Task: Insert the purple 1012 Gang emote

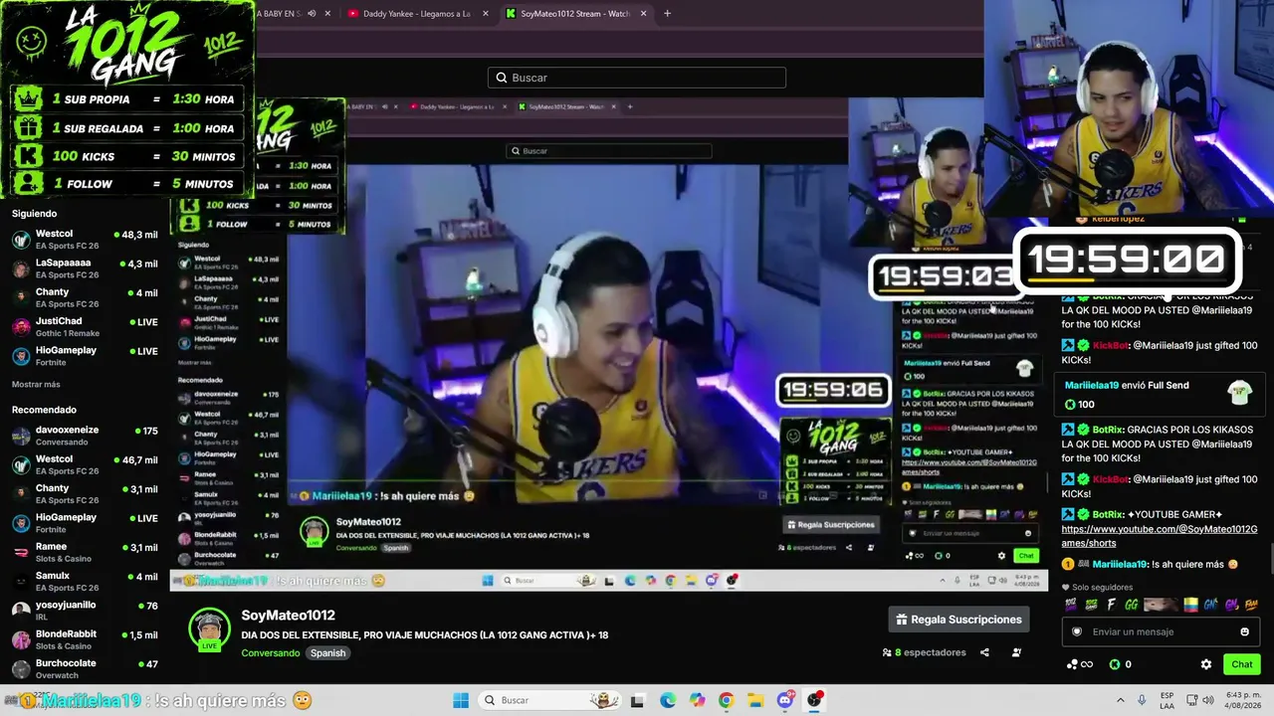Action: [1071, 605]
